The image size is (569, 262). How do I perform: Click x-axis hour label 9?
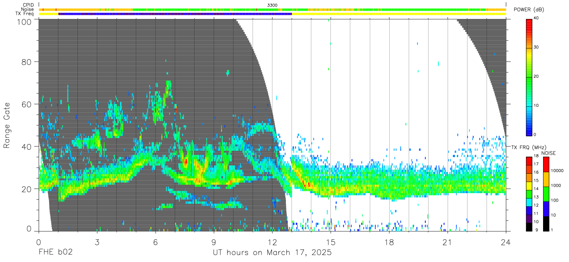[x=214, y=242]
